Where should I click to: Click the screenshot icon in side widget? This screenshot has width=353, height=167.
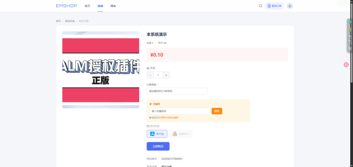coord(350,48)
